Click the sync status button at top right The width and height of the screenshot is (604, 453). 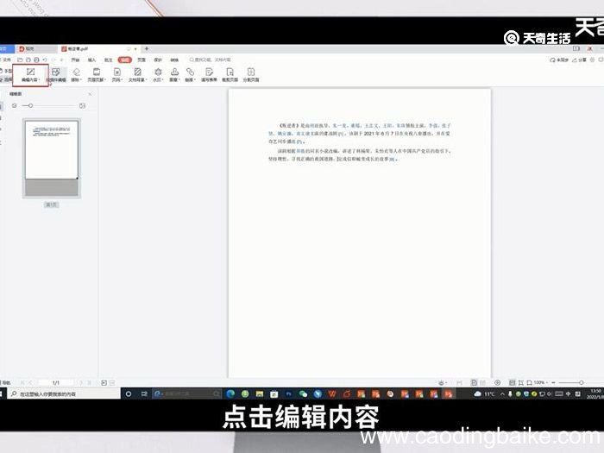pos(559,60)
